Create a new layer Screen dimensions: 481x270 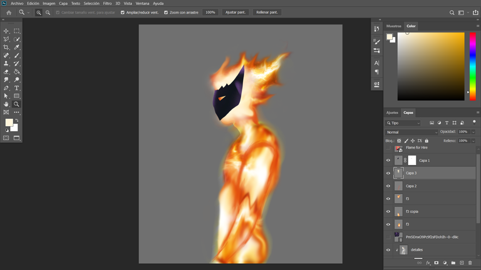(462, 262)
